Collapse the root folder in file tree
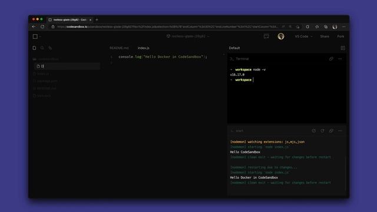Image resolution: width=377 pixels, height=212 pixels. 45,59
